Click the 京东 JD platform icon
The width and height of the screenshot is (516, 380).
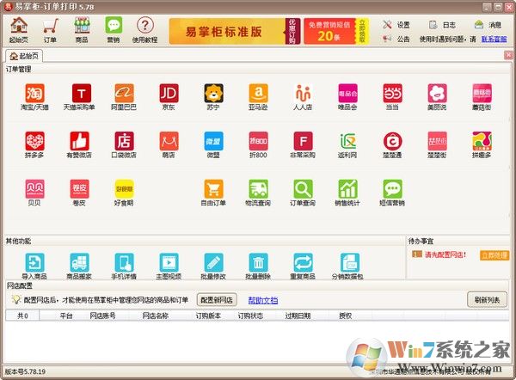(x=169, y=94)
